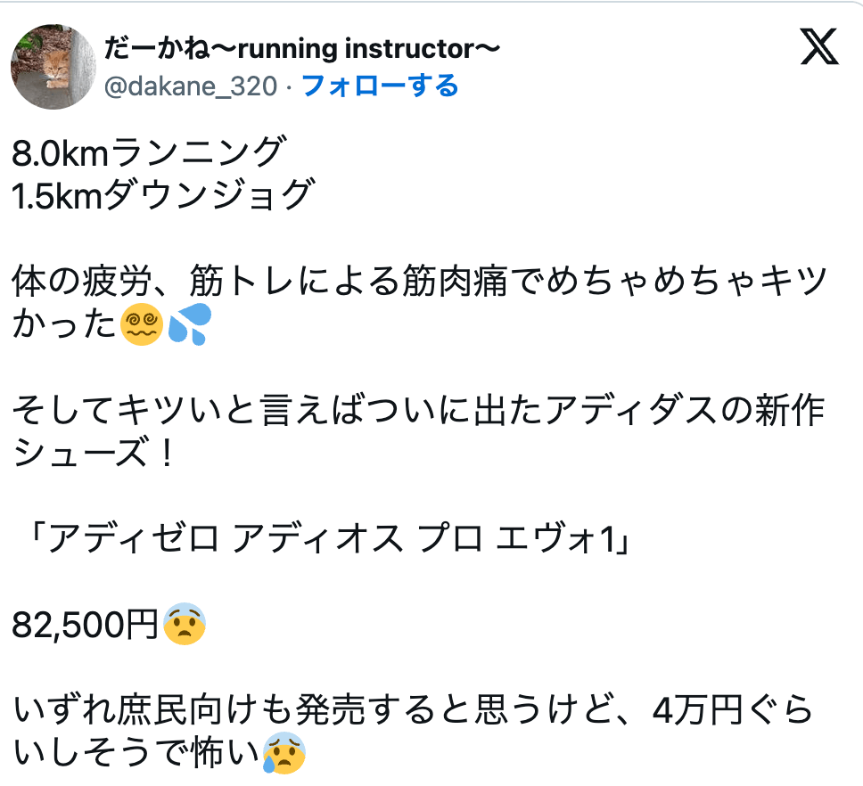Click the anxious sweating emoji after 怖い
Viewport: 863px width, 786px height.
point(284,753)
